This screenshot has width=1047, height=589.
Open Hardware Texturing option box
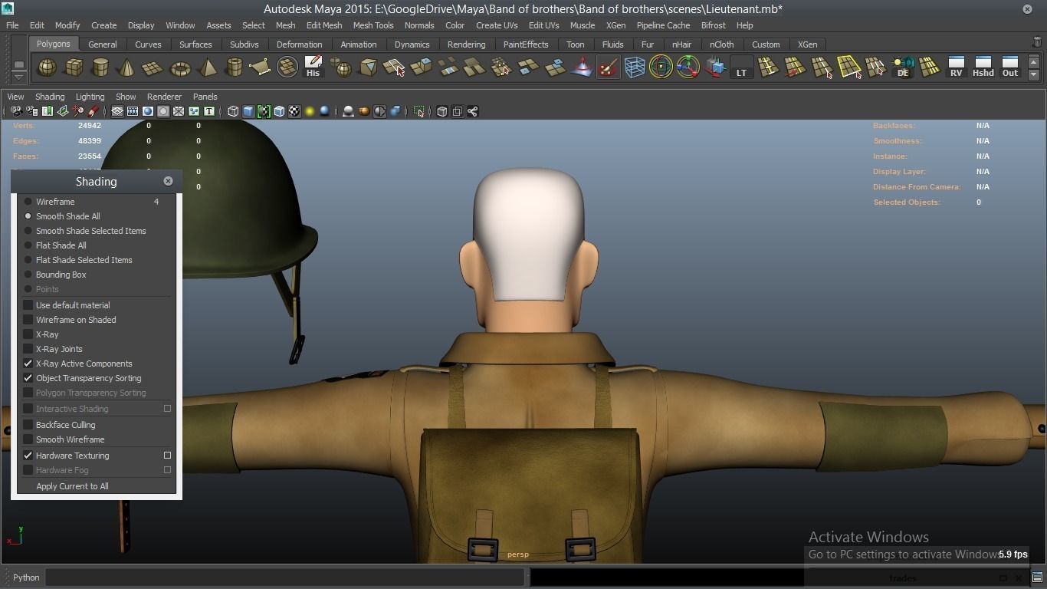(x=167, y=456)
